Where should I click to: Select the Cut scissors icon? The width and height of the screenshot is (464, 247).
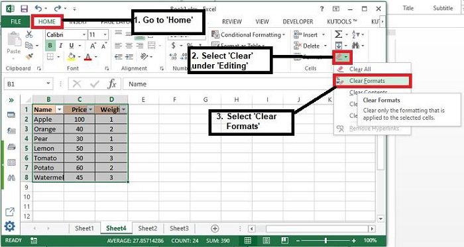(29, 34)
